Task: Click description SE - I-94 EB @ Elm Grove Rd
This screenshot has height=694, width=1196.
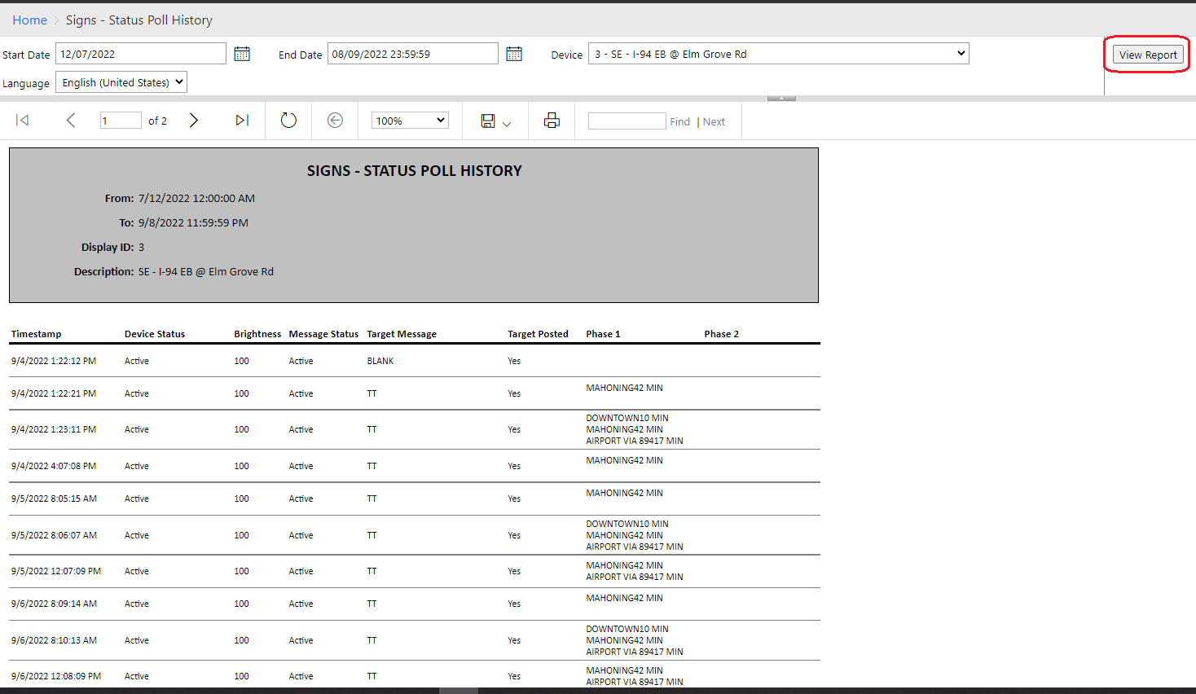Action: click(206, 271)
